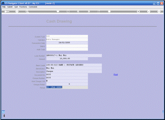Click the key icon in toolbar

pos(7,12)
